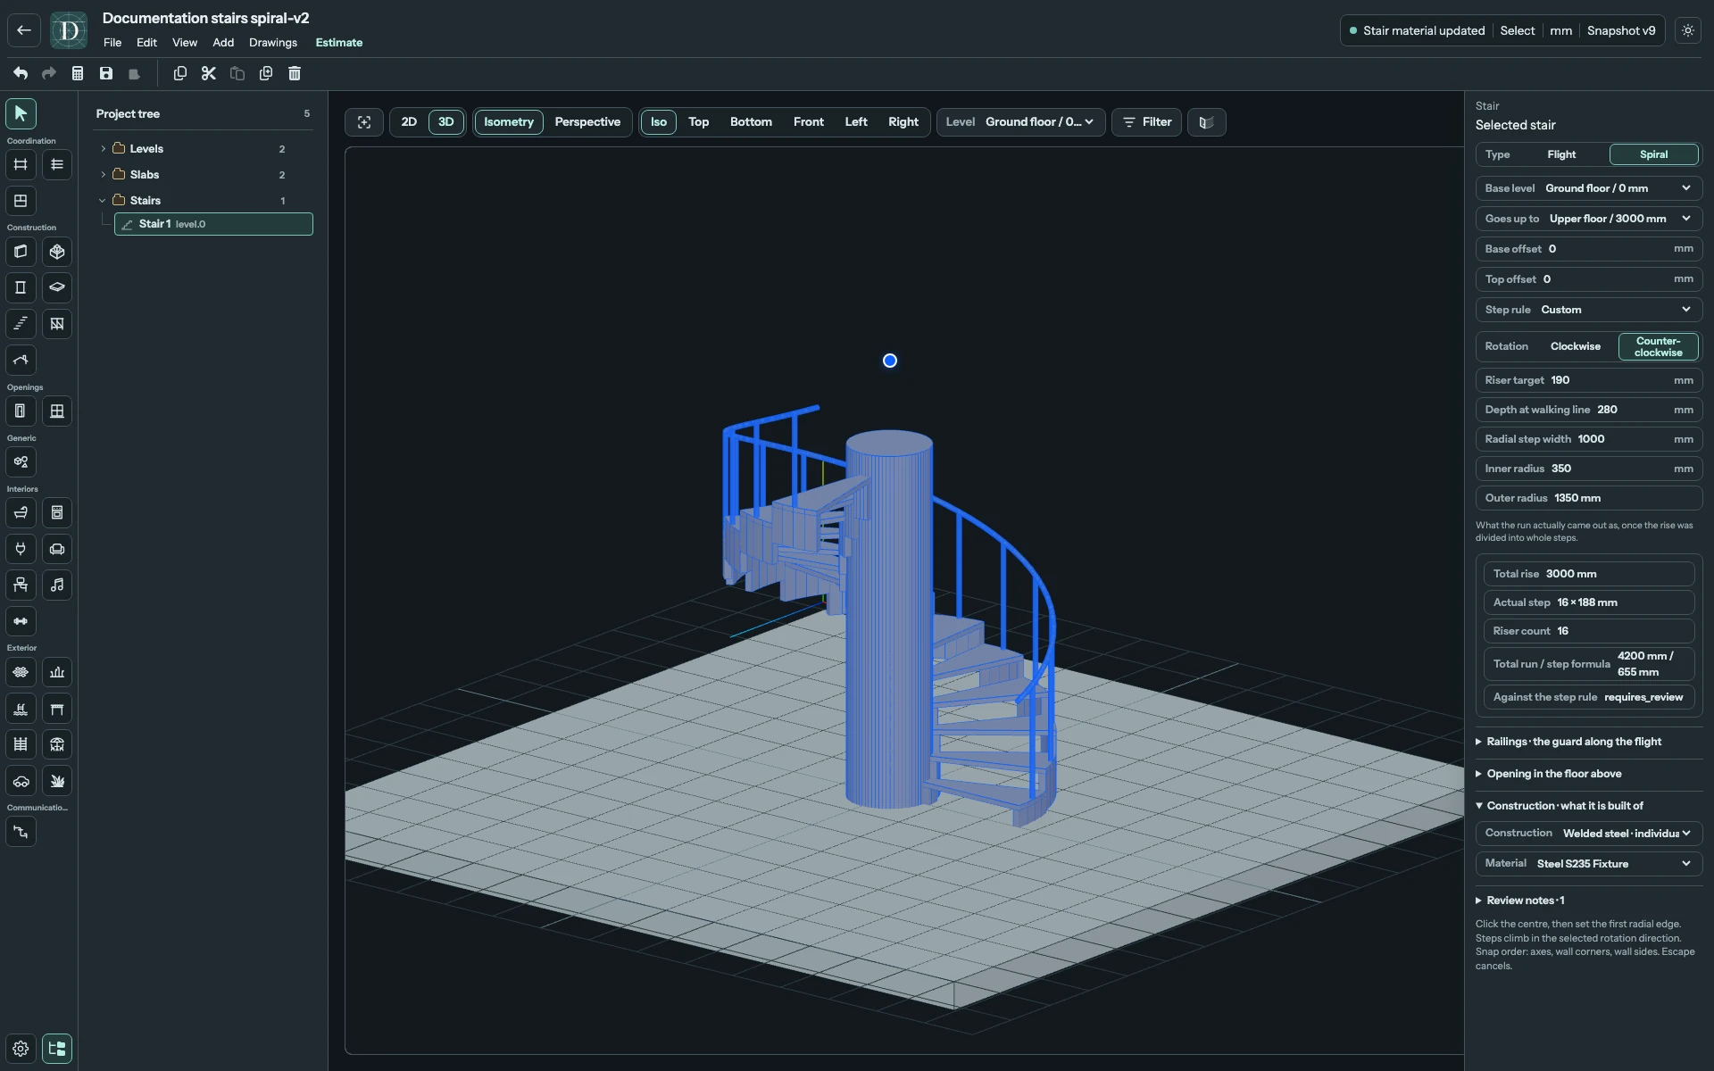This screenshot has width=1714, height=1071.
Task: Click the zoom-to-fit view icon
Action: 364,122
